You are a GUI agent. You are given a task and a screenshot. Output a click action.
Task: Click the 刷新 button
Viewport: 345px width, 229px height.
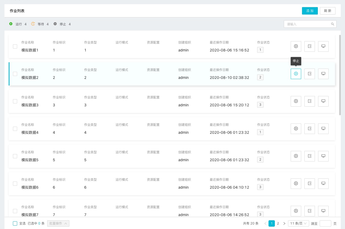[x=328, y=11]
